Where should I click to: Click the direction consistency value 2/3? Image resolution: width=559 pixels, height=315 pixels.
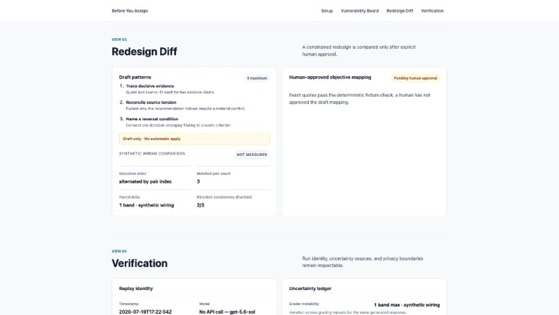tap(200, 205)
